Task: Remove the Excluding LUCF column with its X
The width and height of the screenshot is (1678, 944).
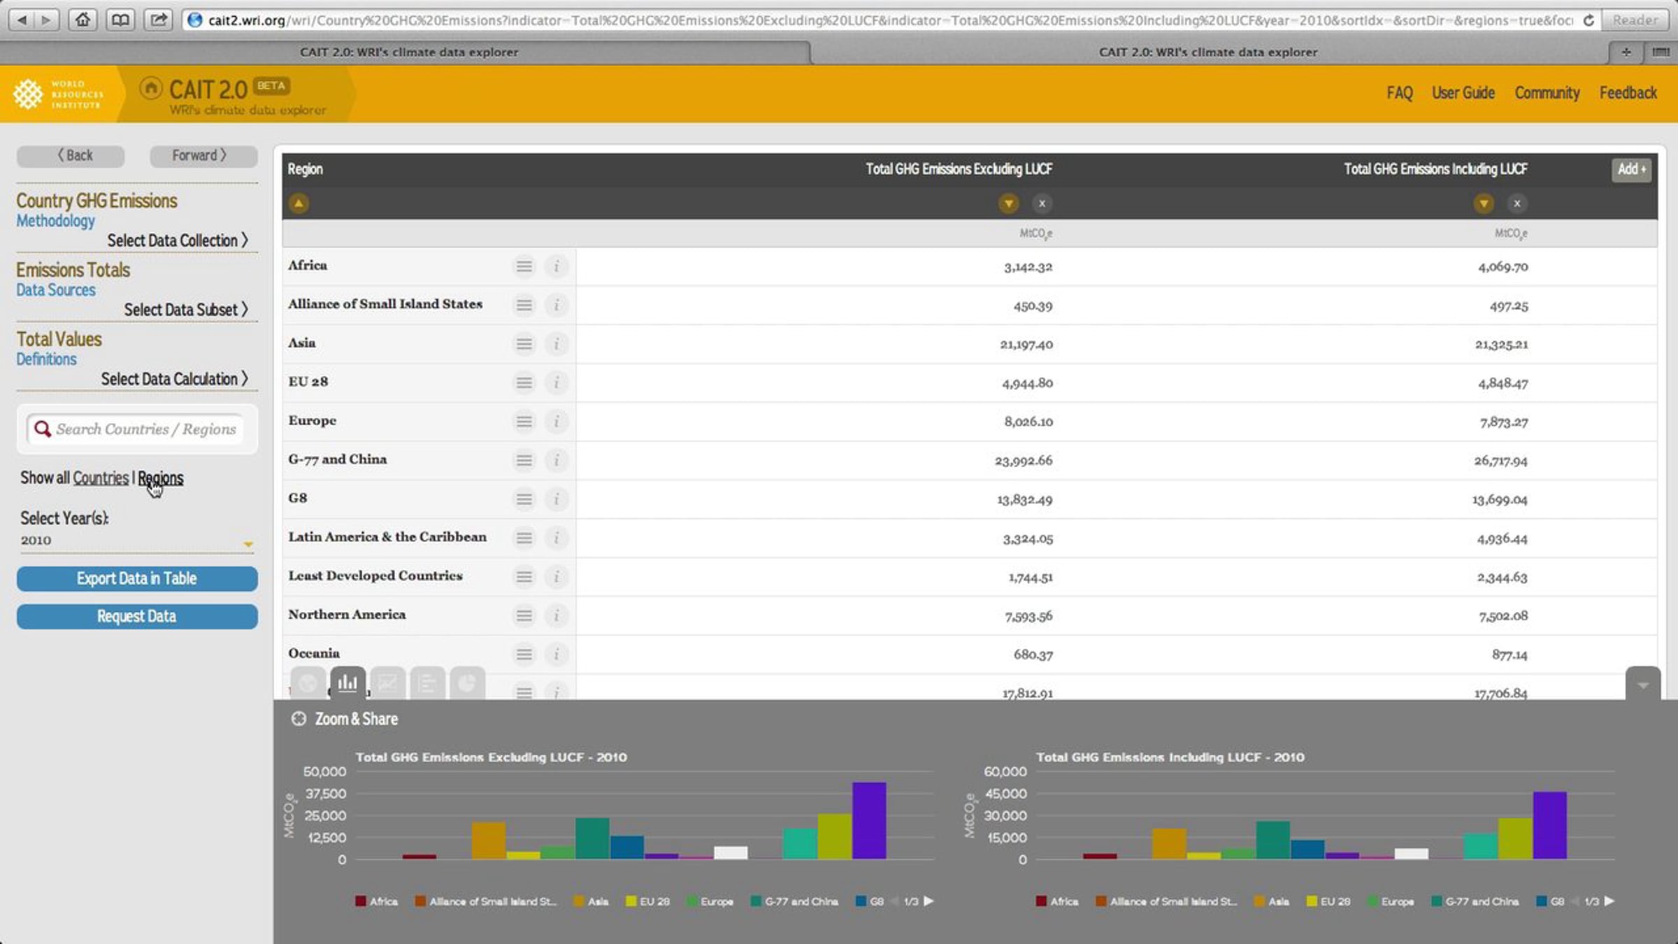Action: click(1042, 203)
